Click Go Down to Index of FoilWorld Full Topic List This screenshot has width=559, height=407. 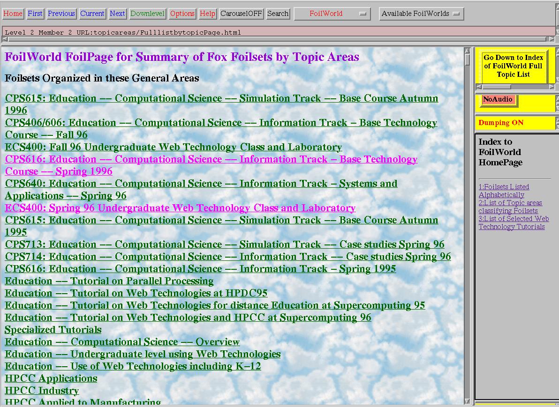coord(513,66)
